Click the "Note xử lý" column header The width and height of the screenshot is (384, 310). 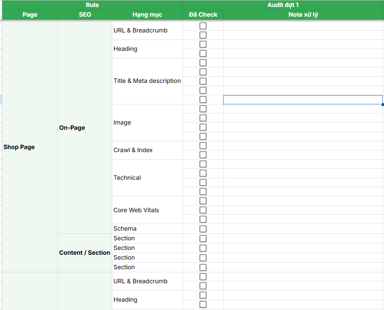click(303, 14)
